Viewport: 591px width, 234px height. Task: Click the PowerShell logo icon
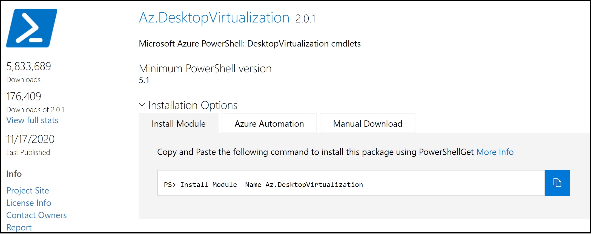[31, 28]
